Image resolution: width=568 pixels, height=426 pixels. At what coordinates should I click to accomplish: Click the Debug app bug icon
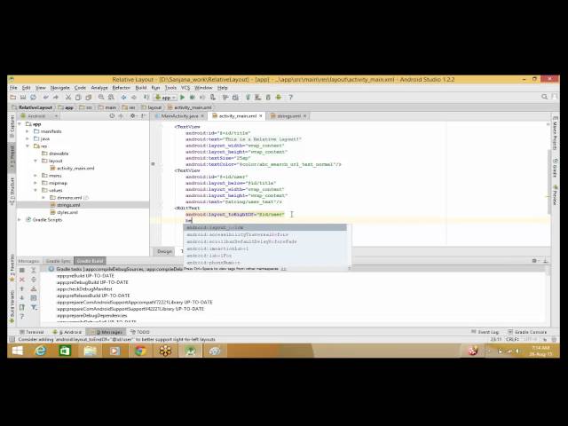[193, 97]
